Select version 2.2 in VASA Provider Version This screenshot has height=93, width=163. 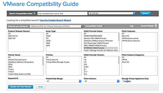(85, 74)
